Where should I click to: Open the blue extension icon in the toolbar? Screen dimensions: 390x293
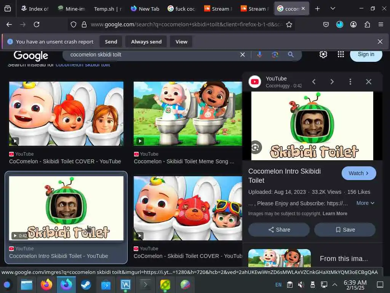pos(339,24)
